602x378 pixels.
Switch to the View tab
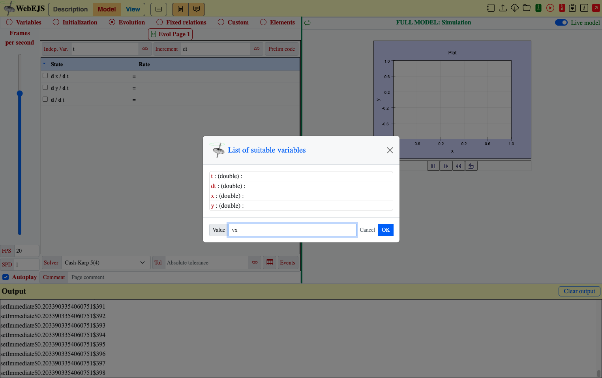click(133, 9)
